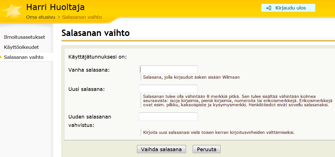This screenshot has width=335, height=157.
Task: Open Käyttöoikeudet in sidebar
Action: [21, 47]
